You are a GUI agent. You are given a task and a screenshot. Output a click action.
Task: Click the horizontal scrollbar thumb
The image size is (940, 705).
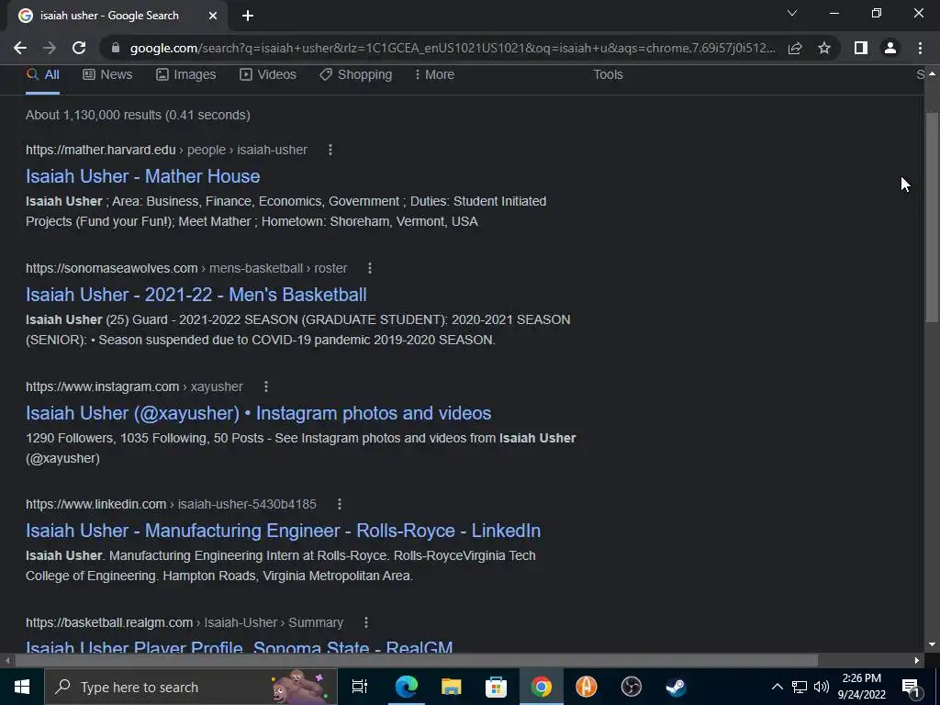pyautogui.click(x=416, y=661)
